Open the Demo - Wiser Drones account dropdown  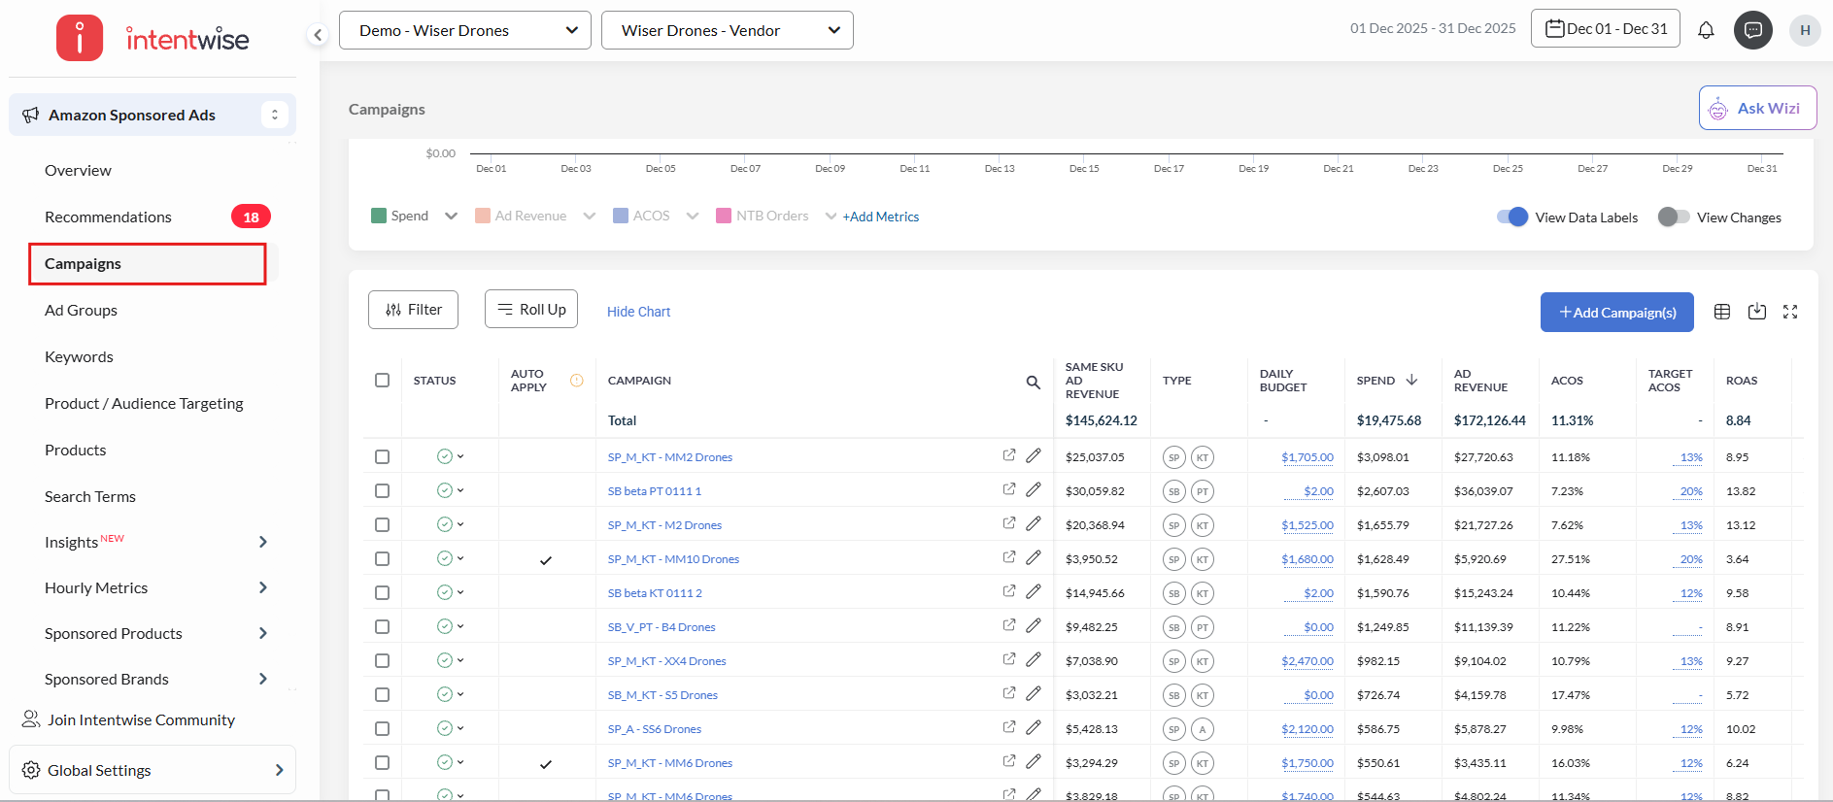[465, 30]
